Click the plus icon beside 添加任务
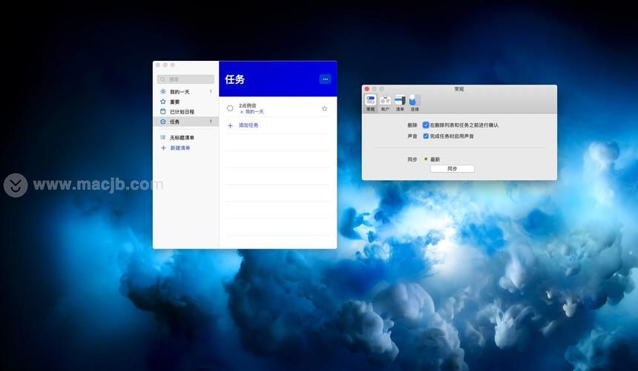 pos(230,125)
